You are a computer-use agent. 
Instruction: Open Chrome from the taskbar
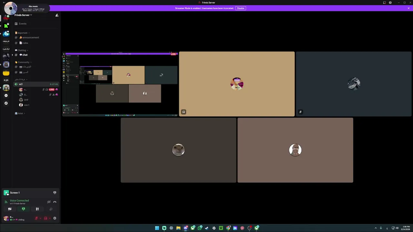click(228, 228)
